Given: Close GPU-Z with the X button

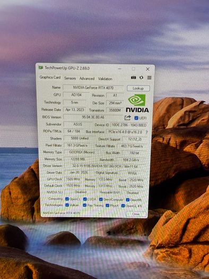Looking at the screenshot, I should coord(147,69).
